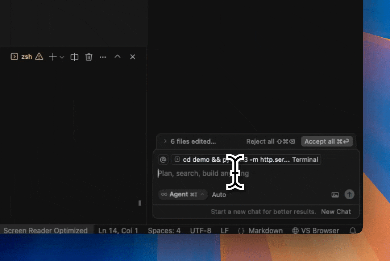Send message with the up arrow button
The image size is (390, 261).
coord(349,194)
